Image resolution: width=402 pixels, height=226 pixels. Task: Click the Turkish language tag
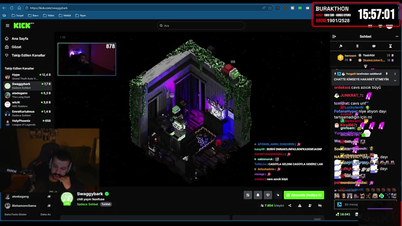pos(106,204)
